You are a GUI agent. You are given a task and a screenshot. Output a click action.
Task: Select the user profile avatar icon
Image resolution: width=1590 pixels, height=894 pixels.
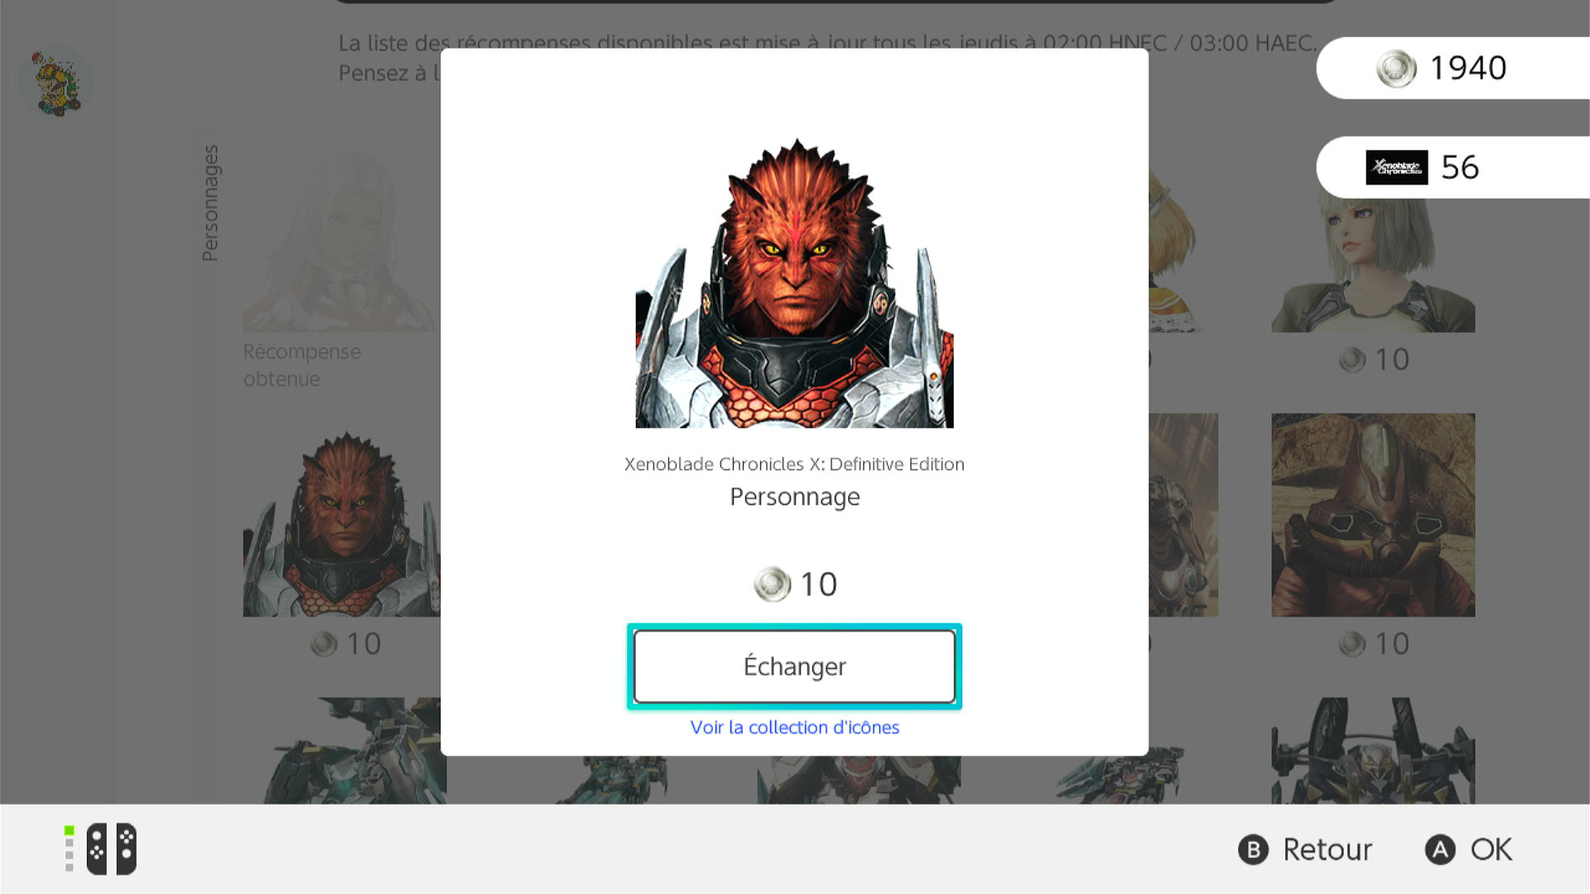pos(56,83)
